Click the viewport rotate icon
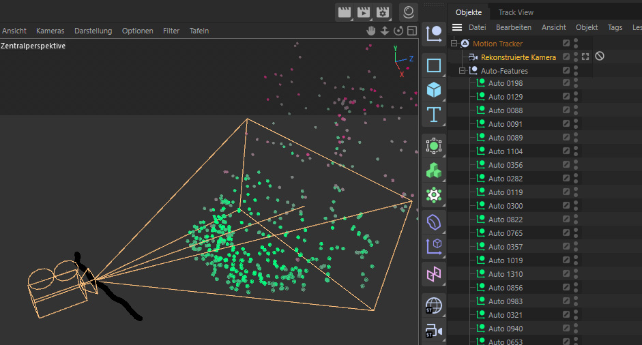This screenshot has width=642, height=345. pos(398,31)
